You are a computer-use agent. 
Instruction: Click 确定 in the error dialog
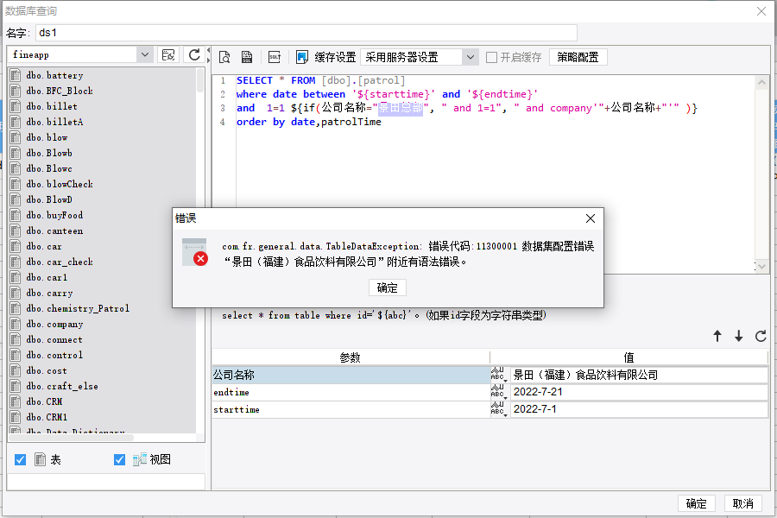click(x=388, y=287)
